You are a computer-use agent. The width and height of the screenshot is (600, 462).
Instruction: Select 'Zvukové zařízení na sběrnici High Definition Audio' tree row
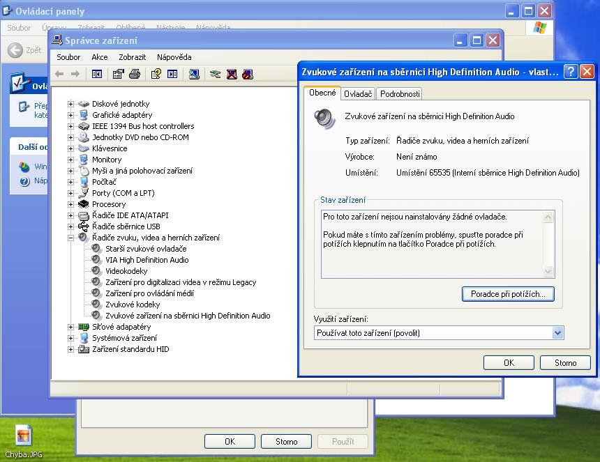(188, 316)
